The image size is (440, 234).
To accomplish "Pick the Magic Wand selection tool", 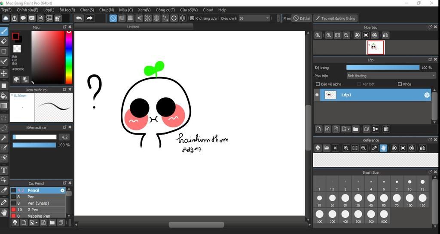I will coord(4,138).
